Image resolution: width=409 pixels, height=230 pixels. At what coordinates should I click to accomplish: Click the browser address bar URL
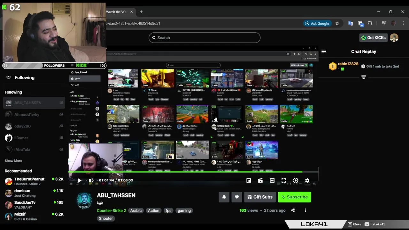[x=133, y=23]
